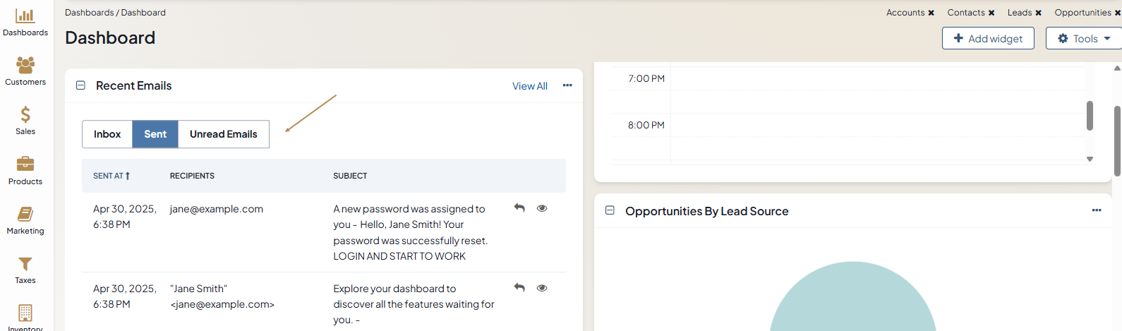Open the View All emails link

(530, 86)
